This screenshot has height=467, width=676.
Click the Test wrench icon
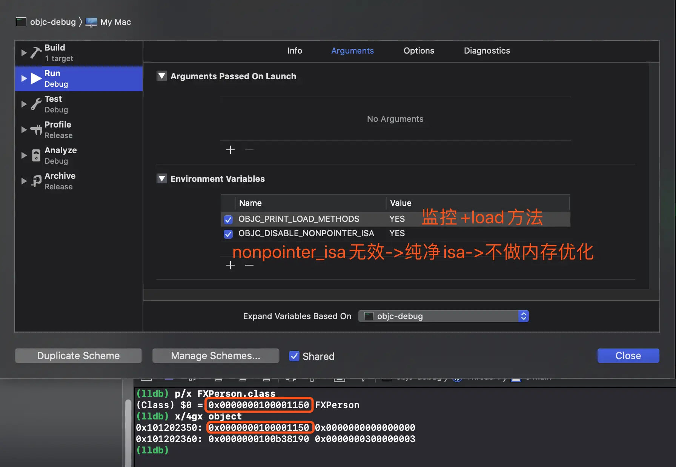36,104
